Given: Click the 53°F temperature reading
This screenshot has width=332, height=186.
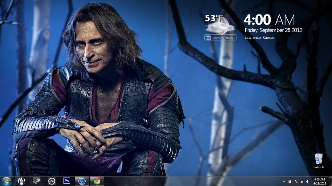Looking at the screenshot, I should 214,18.
